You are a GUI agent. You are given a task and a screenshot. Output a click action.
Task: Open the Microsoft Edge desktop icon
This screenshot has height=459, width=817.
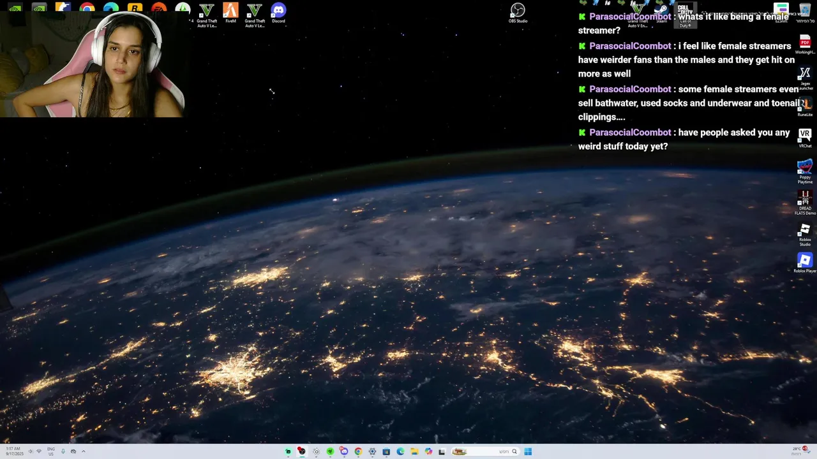click(x=111, y=7)
